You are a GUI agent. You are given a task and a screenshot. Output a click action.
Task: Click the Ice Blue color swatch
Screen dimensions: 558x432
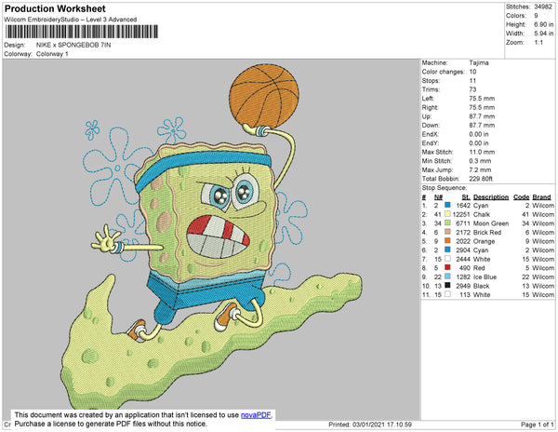pos(447,277)
